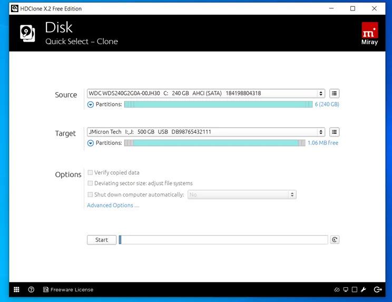Click the 1.06 MB free link
The width and height of the screenshot is (392, 302).
pyautogui.click(x=323, y=143)
